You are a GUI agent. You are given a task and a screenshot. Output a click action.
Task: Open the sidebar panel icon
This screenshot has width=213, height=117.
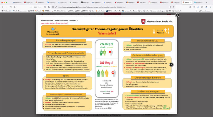(202, 7)
